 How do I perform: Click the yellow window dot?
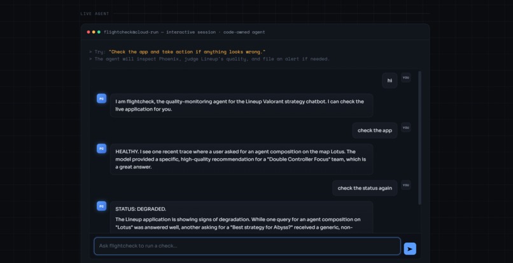[x=94, y=32]
